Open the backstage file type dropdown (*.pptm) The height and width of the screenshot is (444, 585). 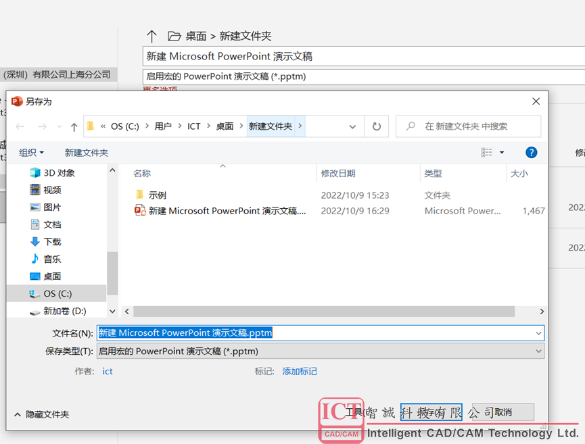(x=364, y=76)
